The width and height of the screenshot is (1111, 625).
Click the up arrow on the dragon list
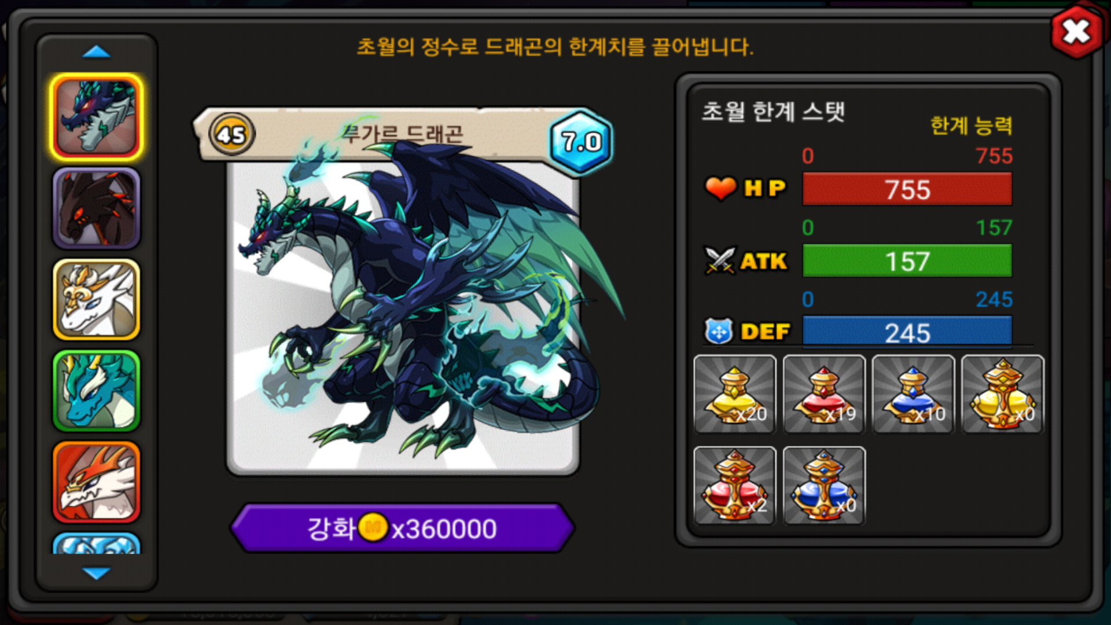pyautogui.click(x=96, y=52)
